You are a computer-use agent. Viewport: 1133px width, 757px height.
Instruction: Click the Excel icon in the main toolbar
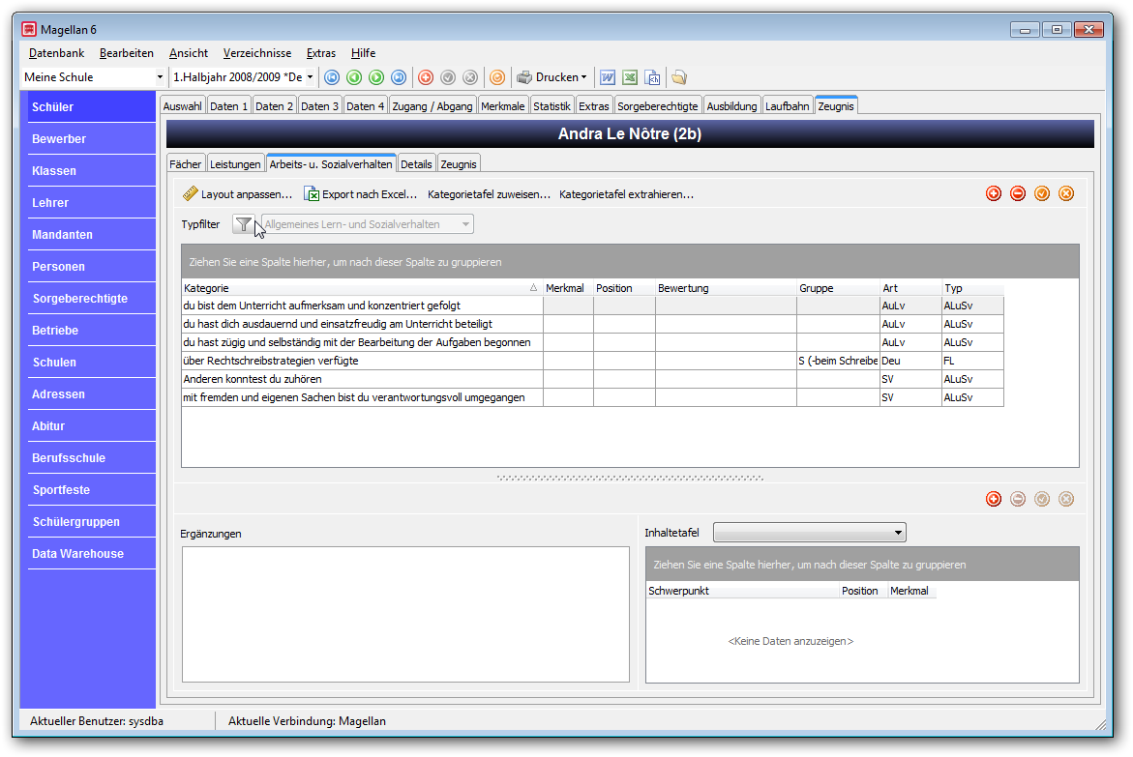point(630,77)
